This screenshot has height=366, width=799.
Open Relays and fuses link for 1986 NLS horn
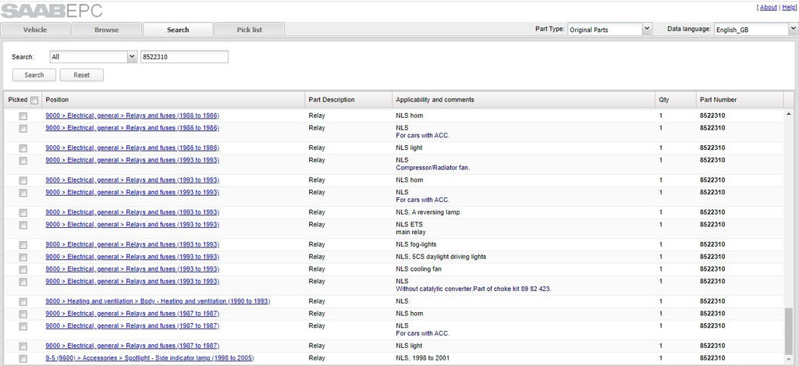[133, 115]
